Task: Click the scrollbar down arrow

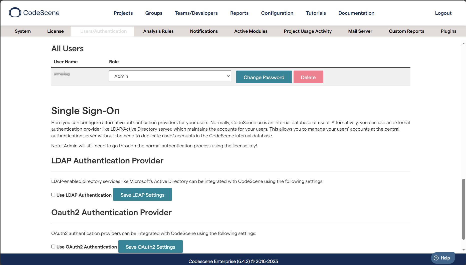Action: coord(463,250)
